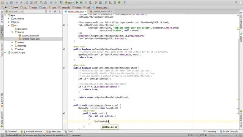Redo the last undone edit

coord(21,3)
